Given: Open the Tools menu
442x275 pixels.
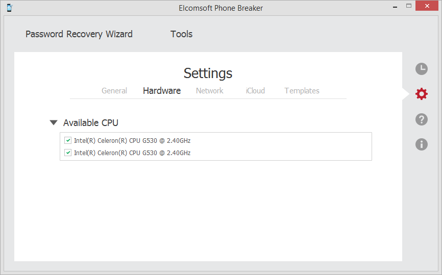Looking at the screenshot, I should (x=182, y=34).
